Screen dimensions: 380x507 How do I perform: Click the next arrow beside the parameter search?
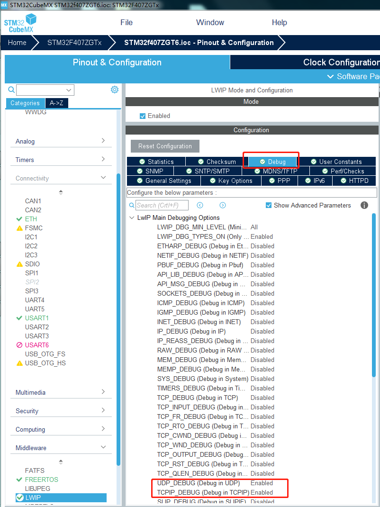tap(222, 205)
